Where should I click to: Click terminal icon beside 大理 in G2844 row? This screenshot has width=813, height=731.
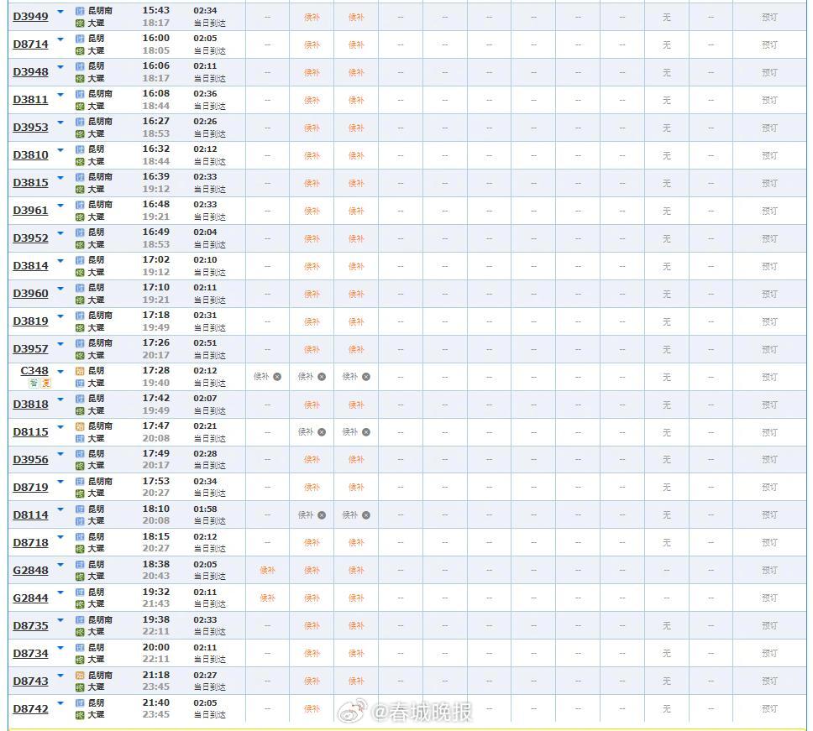pos(80,604)
